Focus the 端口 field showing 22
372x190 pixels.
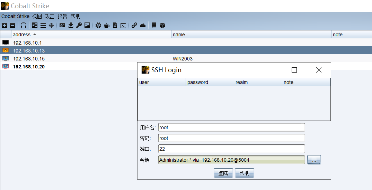(x=232, y=149)
